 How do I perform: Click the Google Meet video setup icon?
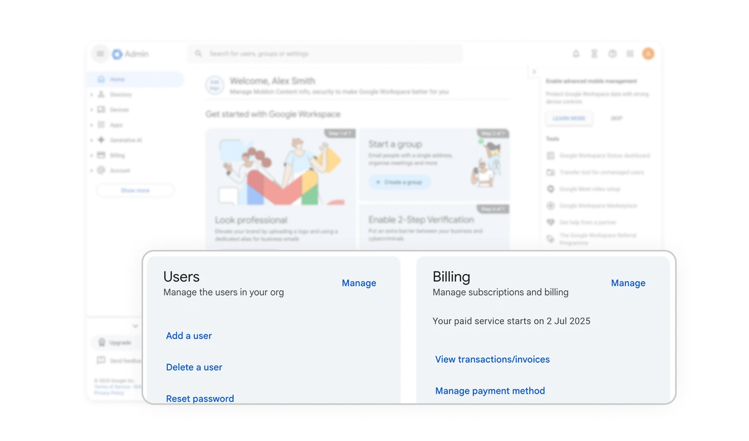(551, 189)
